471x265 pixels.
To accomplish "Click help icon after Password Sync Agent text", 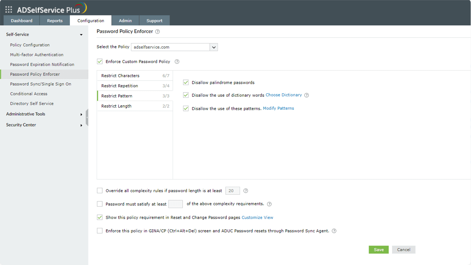I will (x=334, y=231).
